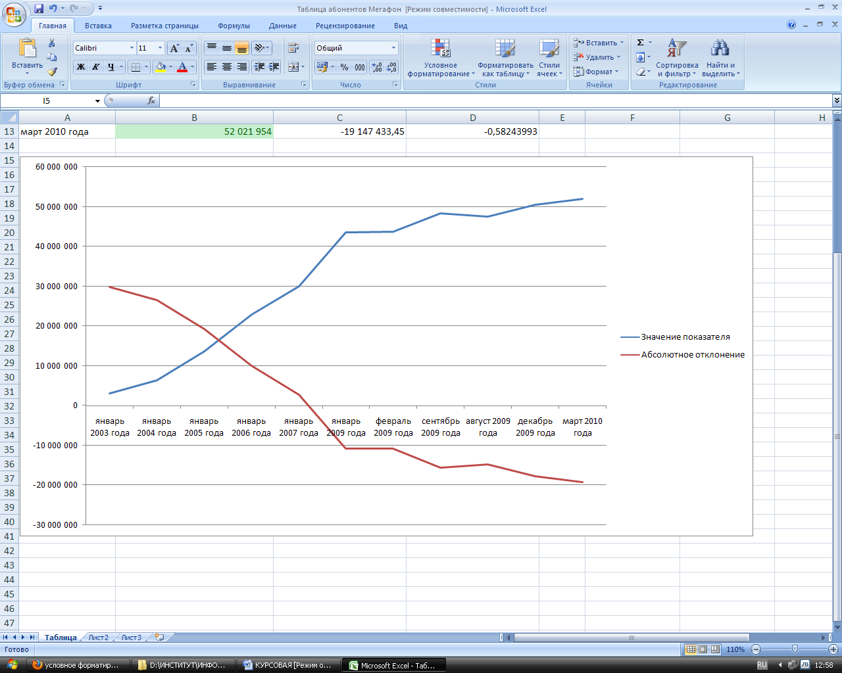842x673 pixels.
Task: Open the Стили ячеек gallery
Action: pyautogui.click(x=549, y=58)
